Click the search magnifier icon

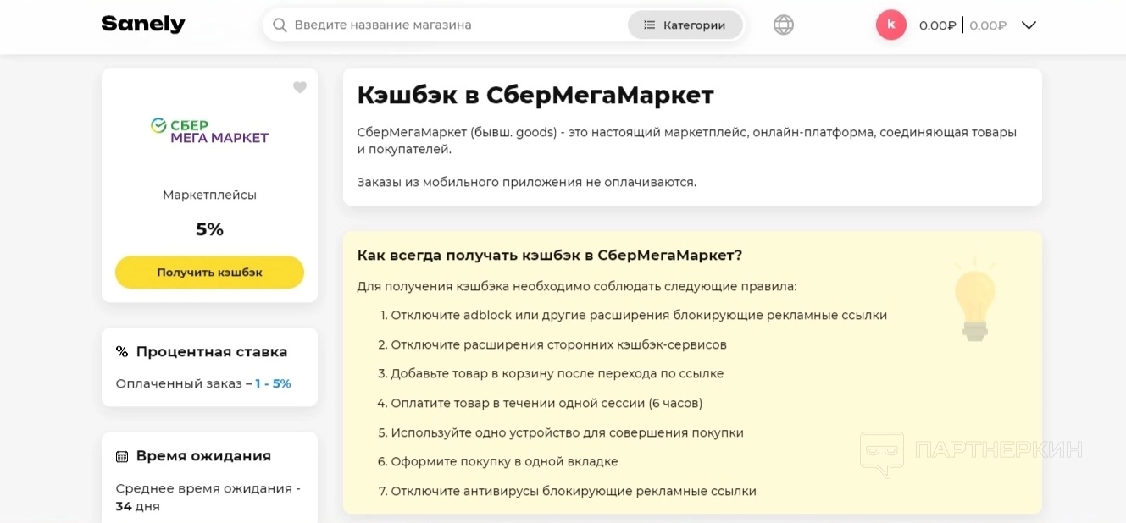(x=280, y=25)
